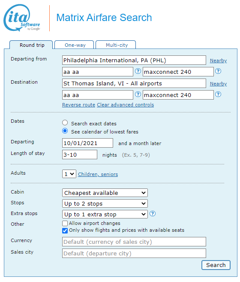
Task: Click the Departing date input field
Action: click(x=87, y=143)
